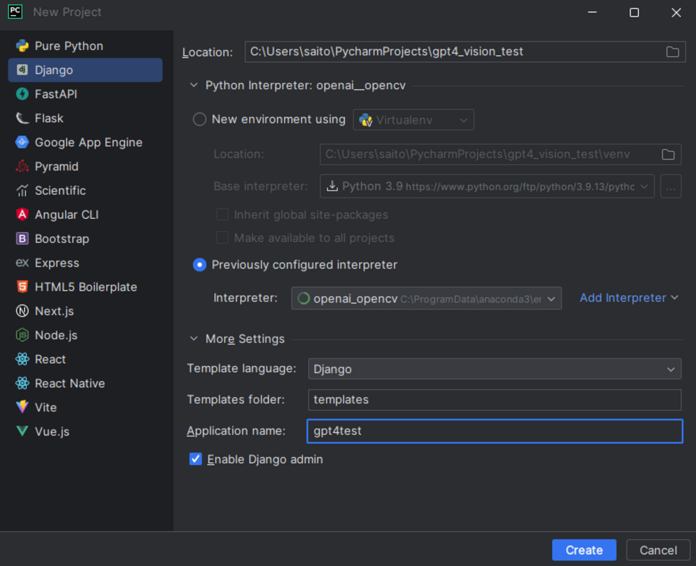Screen dimensions: 696x566
Task: Click the Cancel button
Action: point(658,550)
